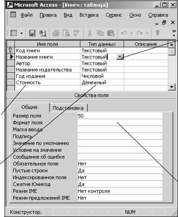This screenshot has height=217, width=178.
Task: Click the Имя поля column header
Action: click(x=47, y=44)
